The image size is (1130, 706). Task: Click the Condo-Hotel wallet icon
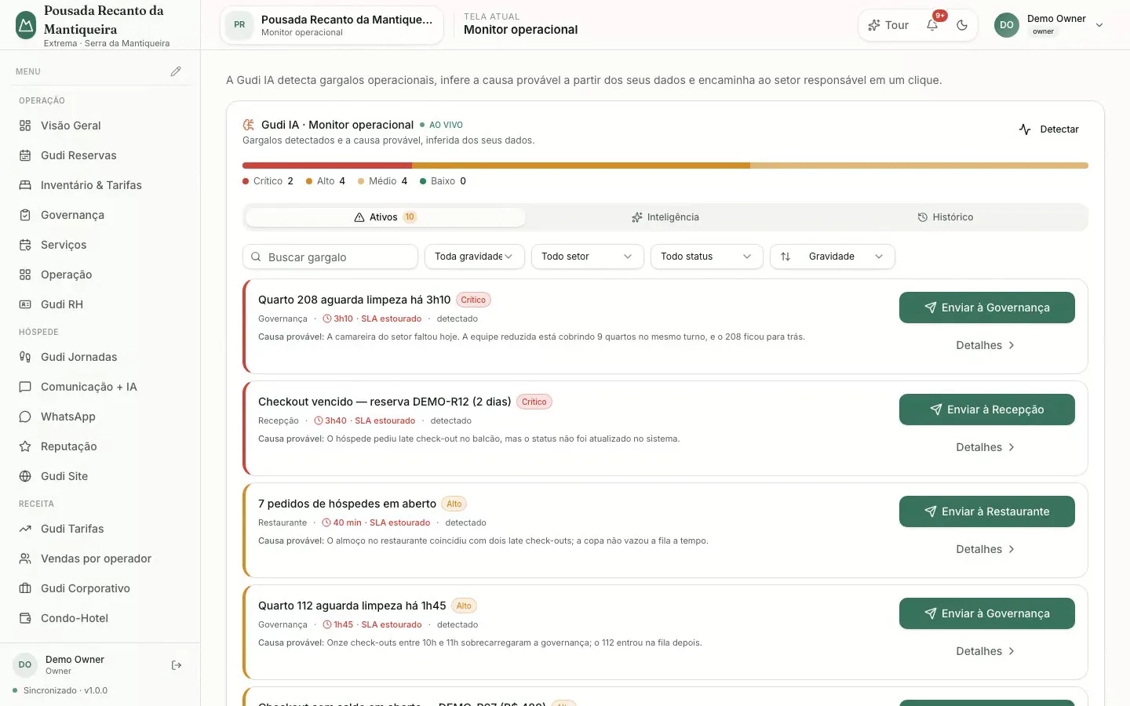(25, 618)
